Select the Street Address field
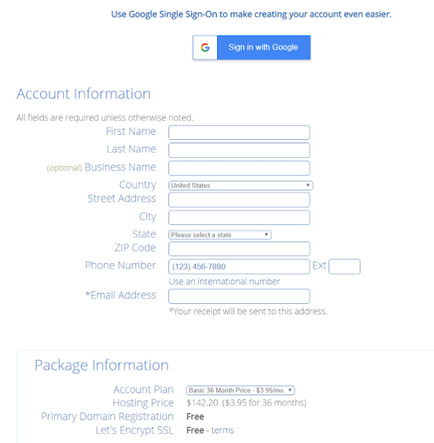This screenshot has width=434, height=443. point(239,200)
